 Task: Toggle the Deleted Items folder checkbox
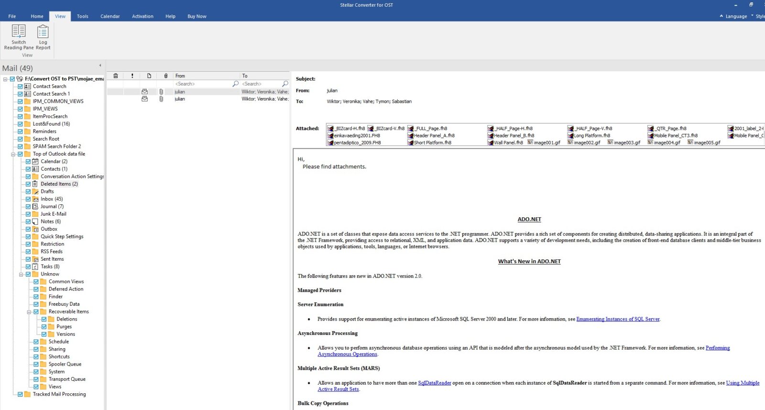(x=28, y=184)
